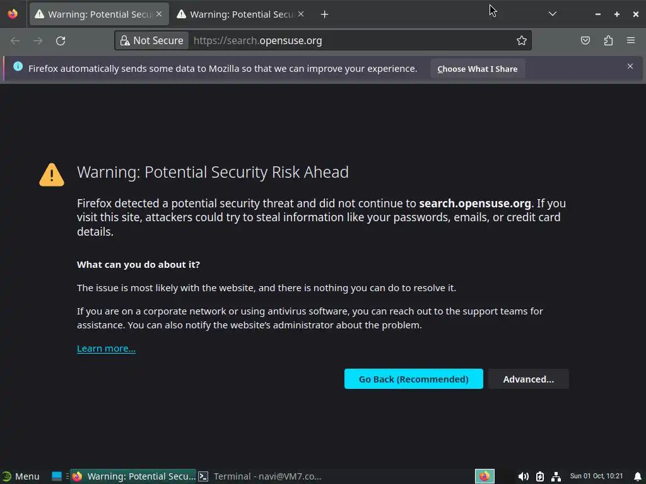The image size is (646, 484).
Task: Open a new tab with plus button
Action: tap(325, 14)
